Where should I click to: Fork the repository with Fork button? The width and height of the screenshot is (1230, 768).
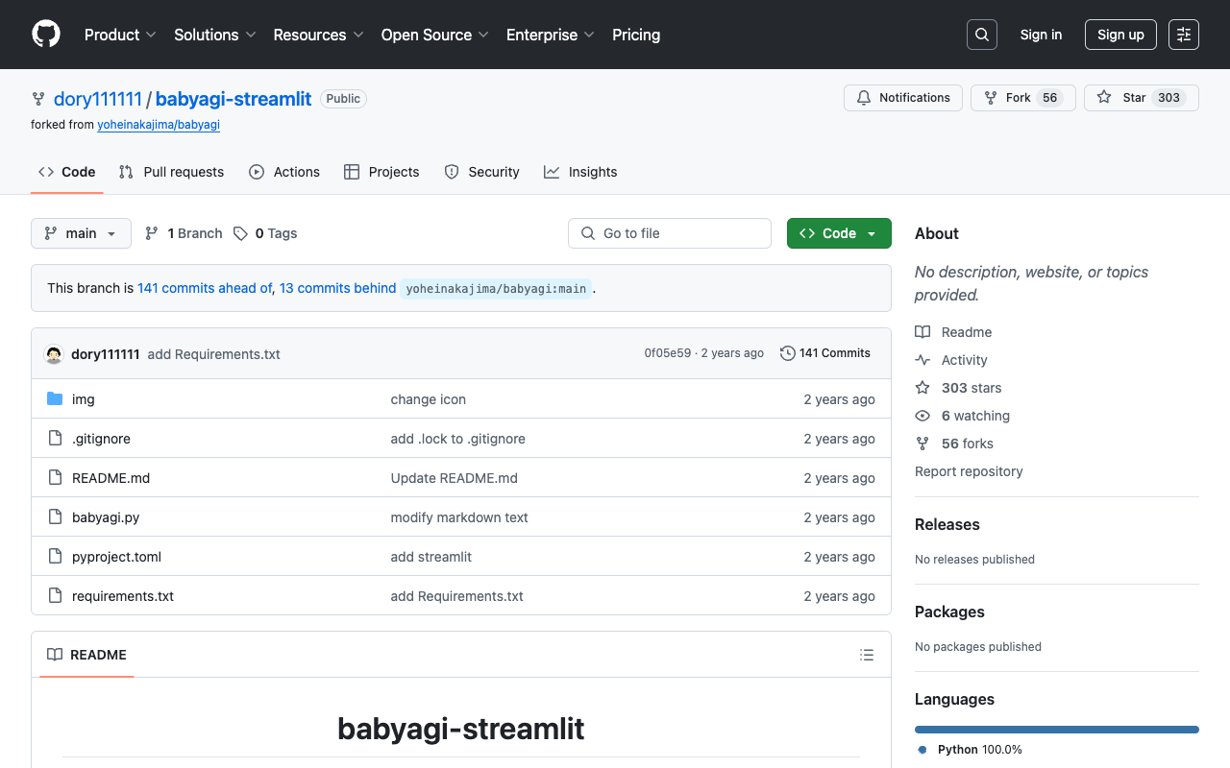(x=1023, y=98)
